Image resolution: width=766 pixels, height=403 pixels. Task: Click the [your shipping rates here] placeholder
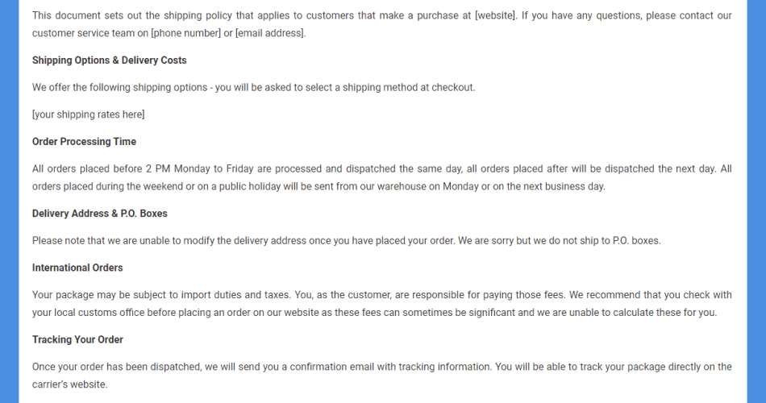89,114
